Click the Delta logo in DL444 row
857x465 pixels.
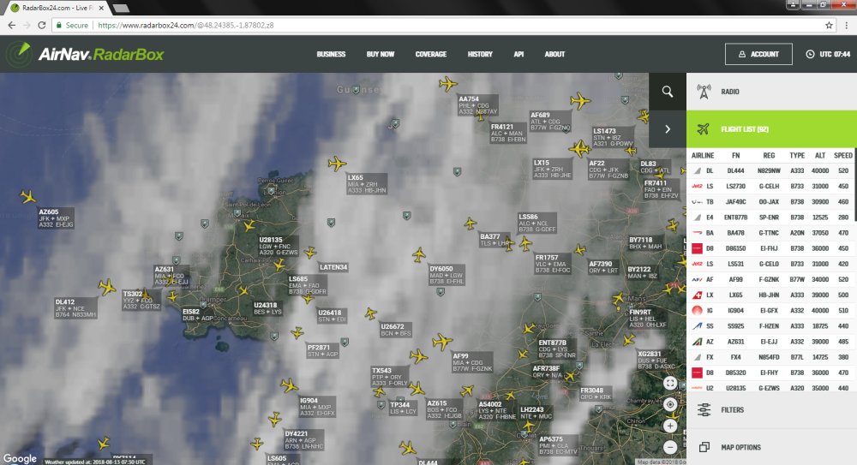[x=697, y=170]
